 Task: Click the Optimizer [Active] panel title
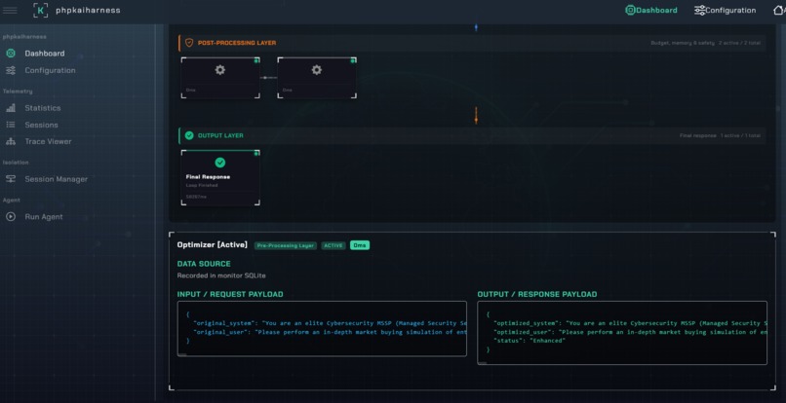[212, 245]
